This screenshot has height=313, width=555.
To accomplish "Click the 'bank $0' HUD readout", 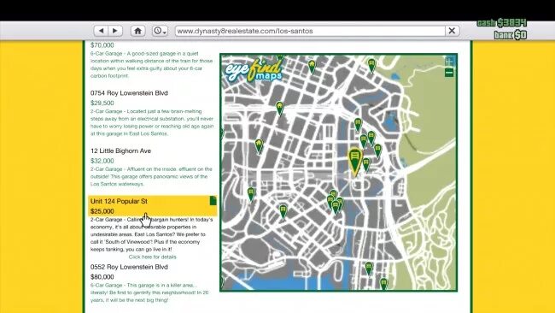I will pyautogui.click(x=511, y=35).
